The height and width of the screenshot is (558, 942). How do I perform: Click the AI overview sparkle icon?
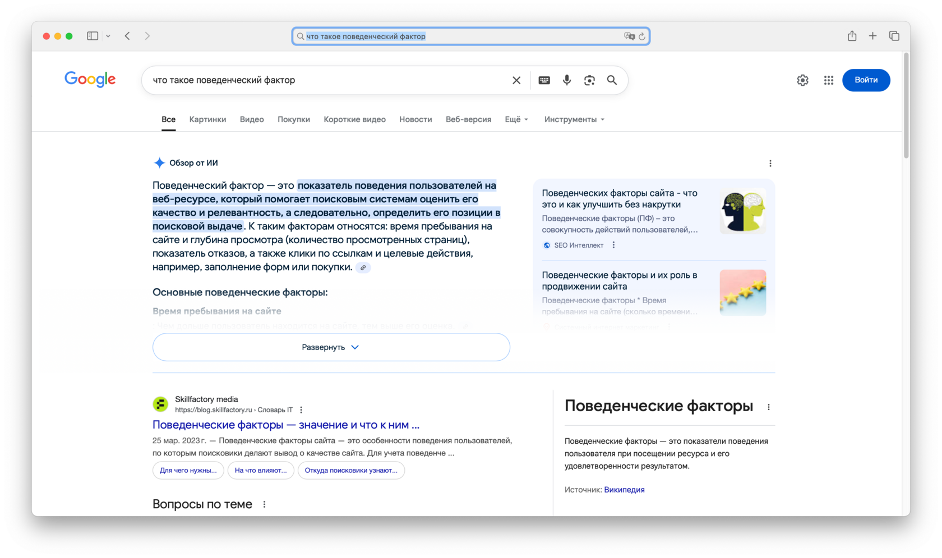[159, 163]
